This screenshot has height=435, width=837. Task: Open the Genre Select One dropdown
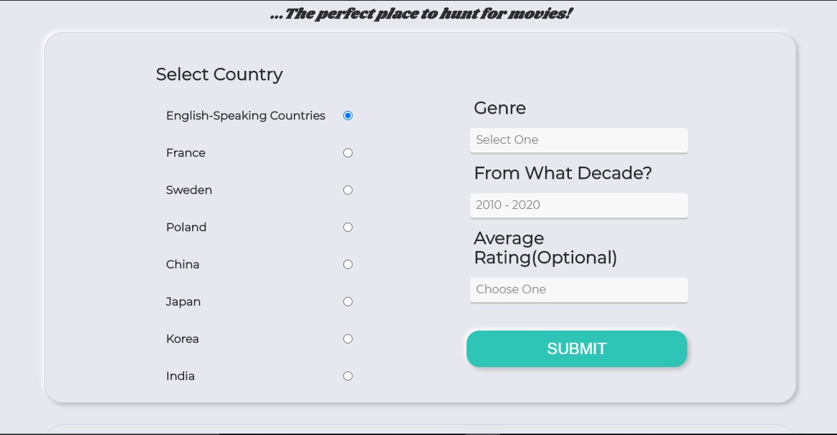(x=578, y=140)
